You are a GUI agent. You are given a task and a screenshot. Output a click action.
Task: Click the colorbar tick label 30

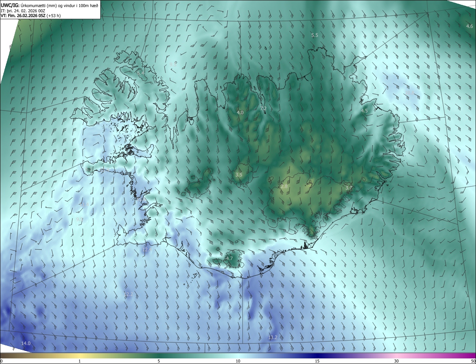[x=396, y=361]
